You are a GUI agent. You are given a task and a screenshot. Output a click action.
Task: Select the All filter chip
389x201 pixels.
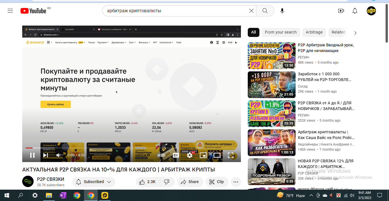click(253, 32)
